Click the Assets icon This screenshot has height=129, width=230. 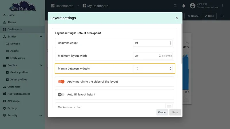(x=7, y=51)
